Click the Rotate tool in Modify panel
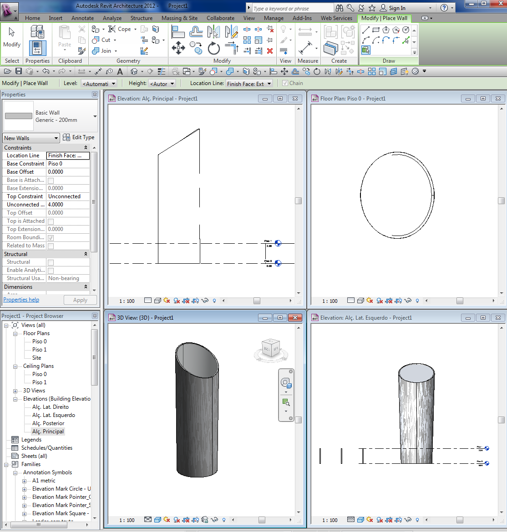Screen dimensions: 507x532 tap(213, 48)
